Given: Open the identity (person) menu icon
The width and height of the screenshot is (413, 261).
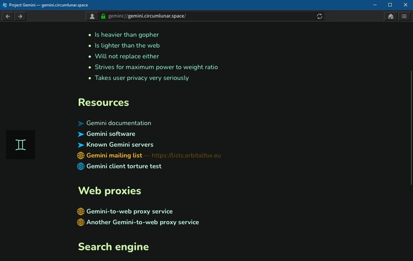Looking at the screenshot, I should 92,17.
